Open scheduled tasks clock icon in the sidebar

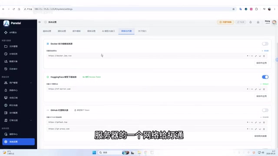(6, 54)
